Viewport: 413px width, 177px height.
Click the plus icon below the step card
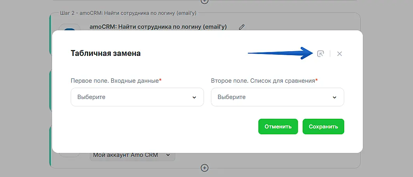(x=205, y=168)
